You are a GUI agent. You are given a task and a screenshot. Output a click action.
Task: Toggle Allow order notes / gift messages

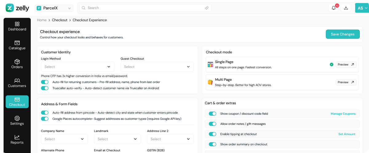212,124
